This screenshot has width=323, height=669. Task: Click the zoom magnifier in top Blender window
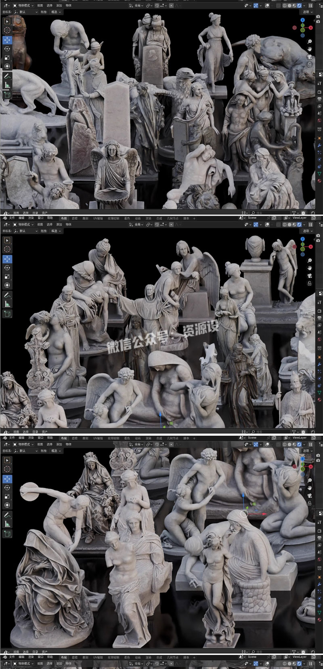click(309, 42)
